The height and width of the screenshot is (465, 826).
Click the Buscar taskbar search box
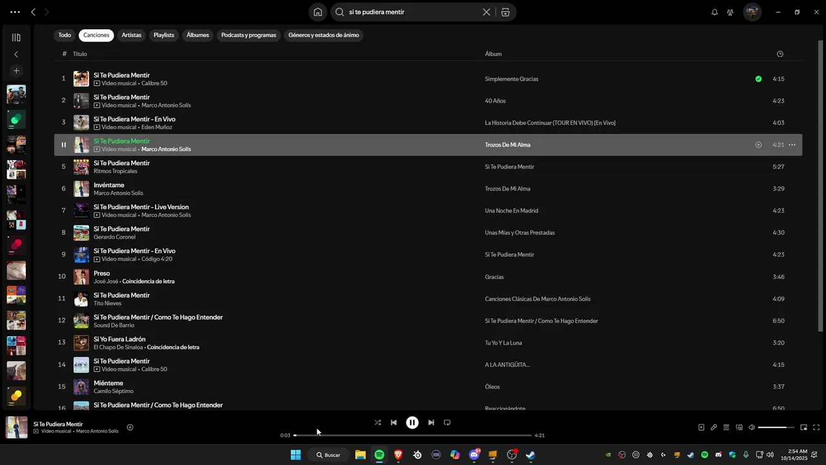pyautogui.click(x=328, y=455)
